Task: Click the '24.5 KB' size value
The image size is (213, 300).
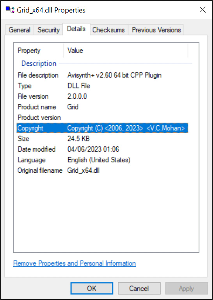Action: [78, 139]
